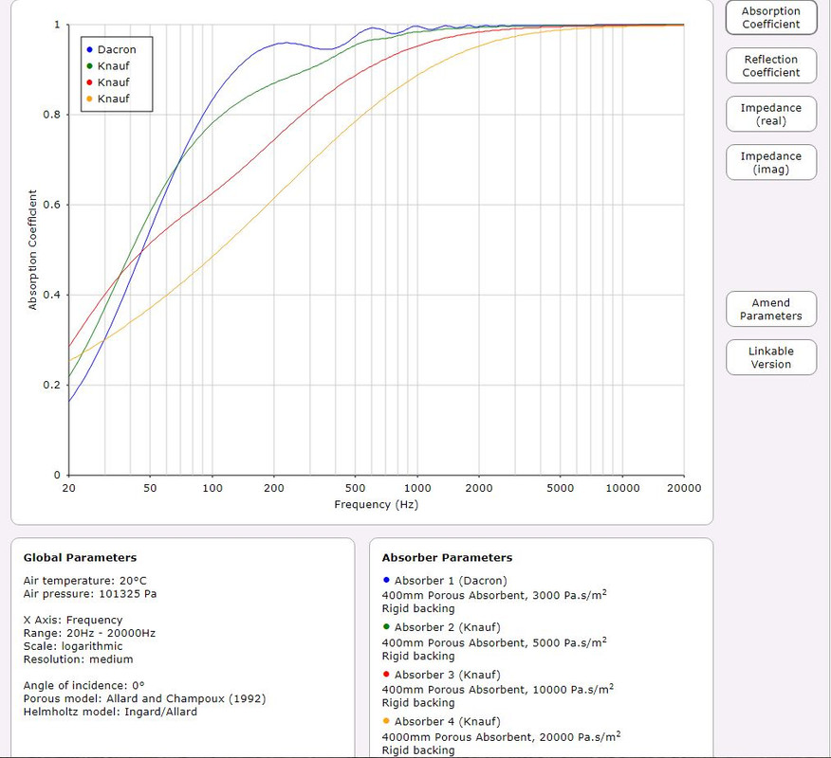Viewport: 831px width, 758px height.
Task: Select the Dacron label in the legend
Action: 117,50
